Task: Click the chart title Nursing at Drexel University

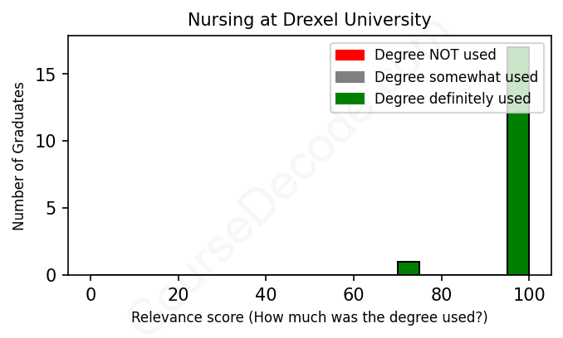Action: [x=309, y=19]
